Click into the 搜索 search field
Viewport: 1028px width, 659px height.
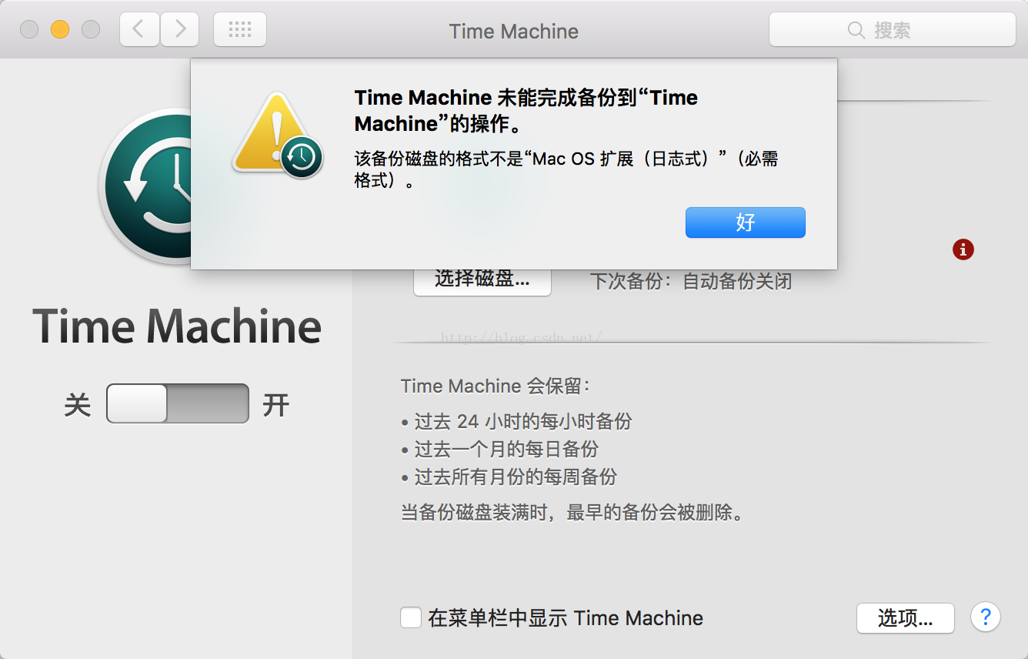pyautogui.click(x=893, y=30)
